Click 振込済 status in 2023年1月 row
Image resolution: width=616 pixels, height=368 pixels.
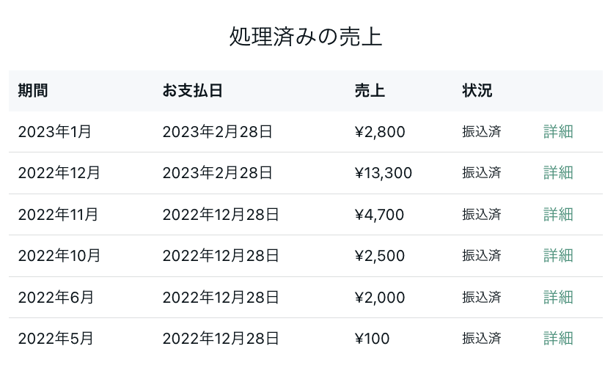point(482,131)
